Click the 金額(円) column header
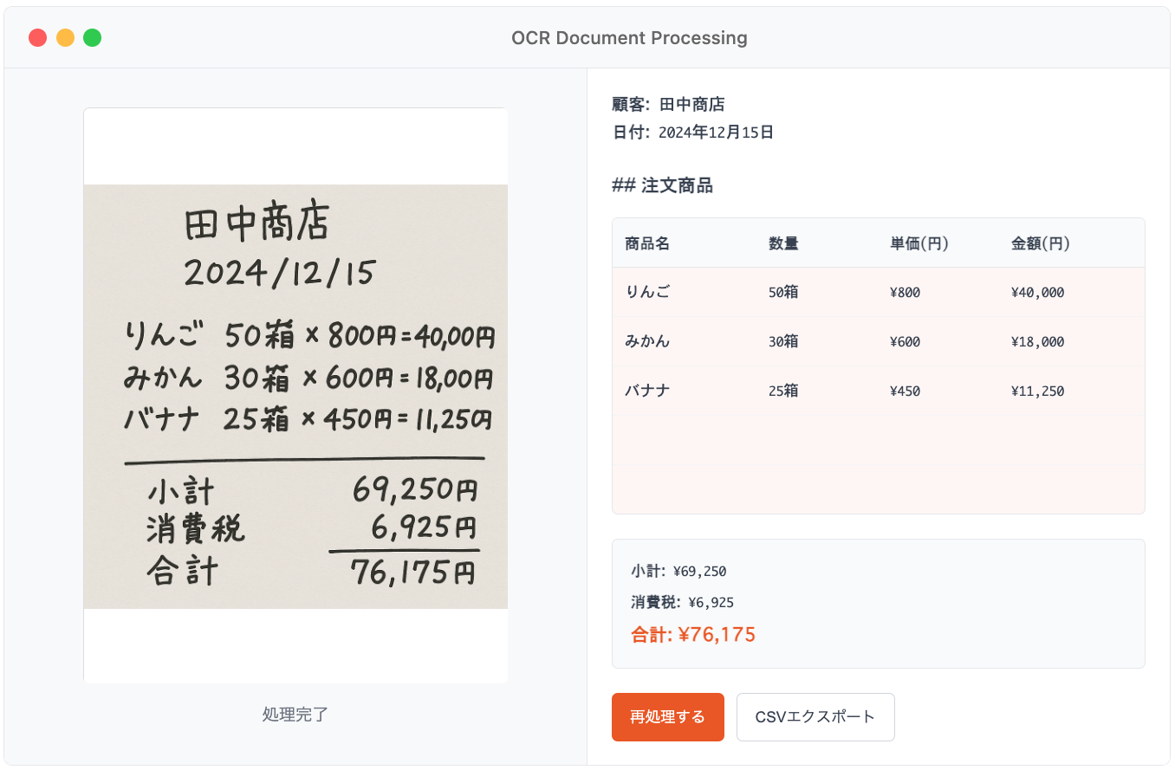The width and height of the screenshot is (1175, 770). coord(1039,243)
